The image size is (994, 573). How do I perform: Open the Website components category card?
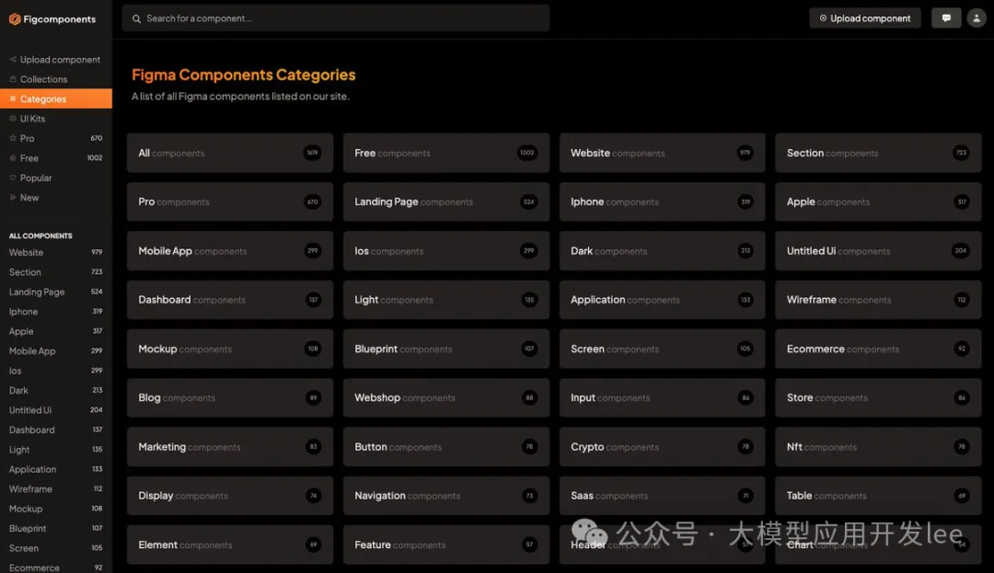click(662, 153)
